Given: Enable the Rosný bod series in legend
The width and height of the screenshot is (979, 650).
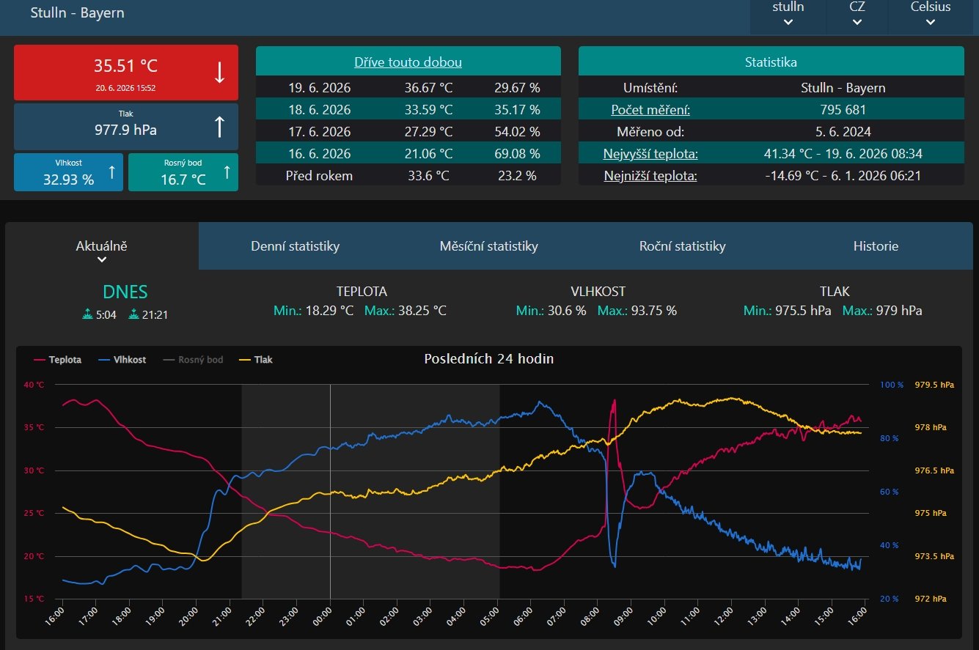Looking at the screenshot, I should (192, 360).
